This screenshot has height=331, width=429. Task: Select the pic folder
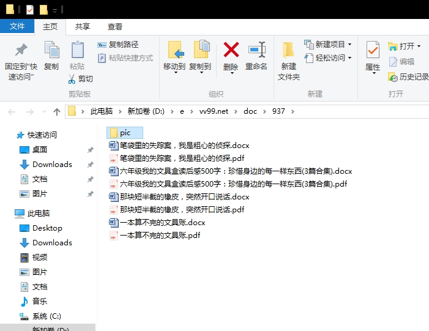pyautogui.click(x=125, y=133)
